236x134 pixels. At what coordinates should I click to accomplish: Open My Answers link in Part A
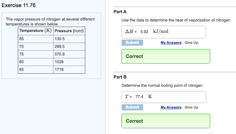171,43
